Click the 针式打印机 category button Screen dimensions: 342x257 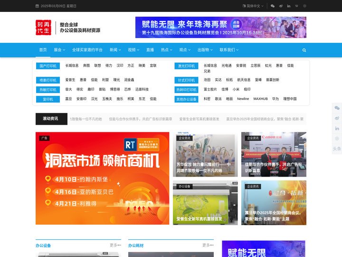(186, 80)
